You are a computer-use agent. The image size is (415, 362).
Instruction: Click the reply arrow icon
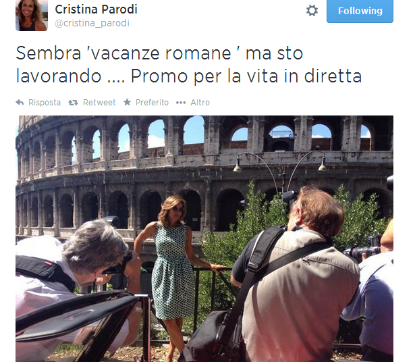click(20, 102)
